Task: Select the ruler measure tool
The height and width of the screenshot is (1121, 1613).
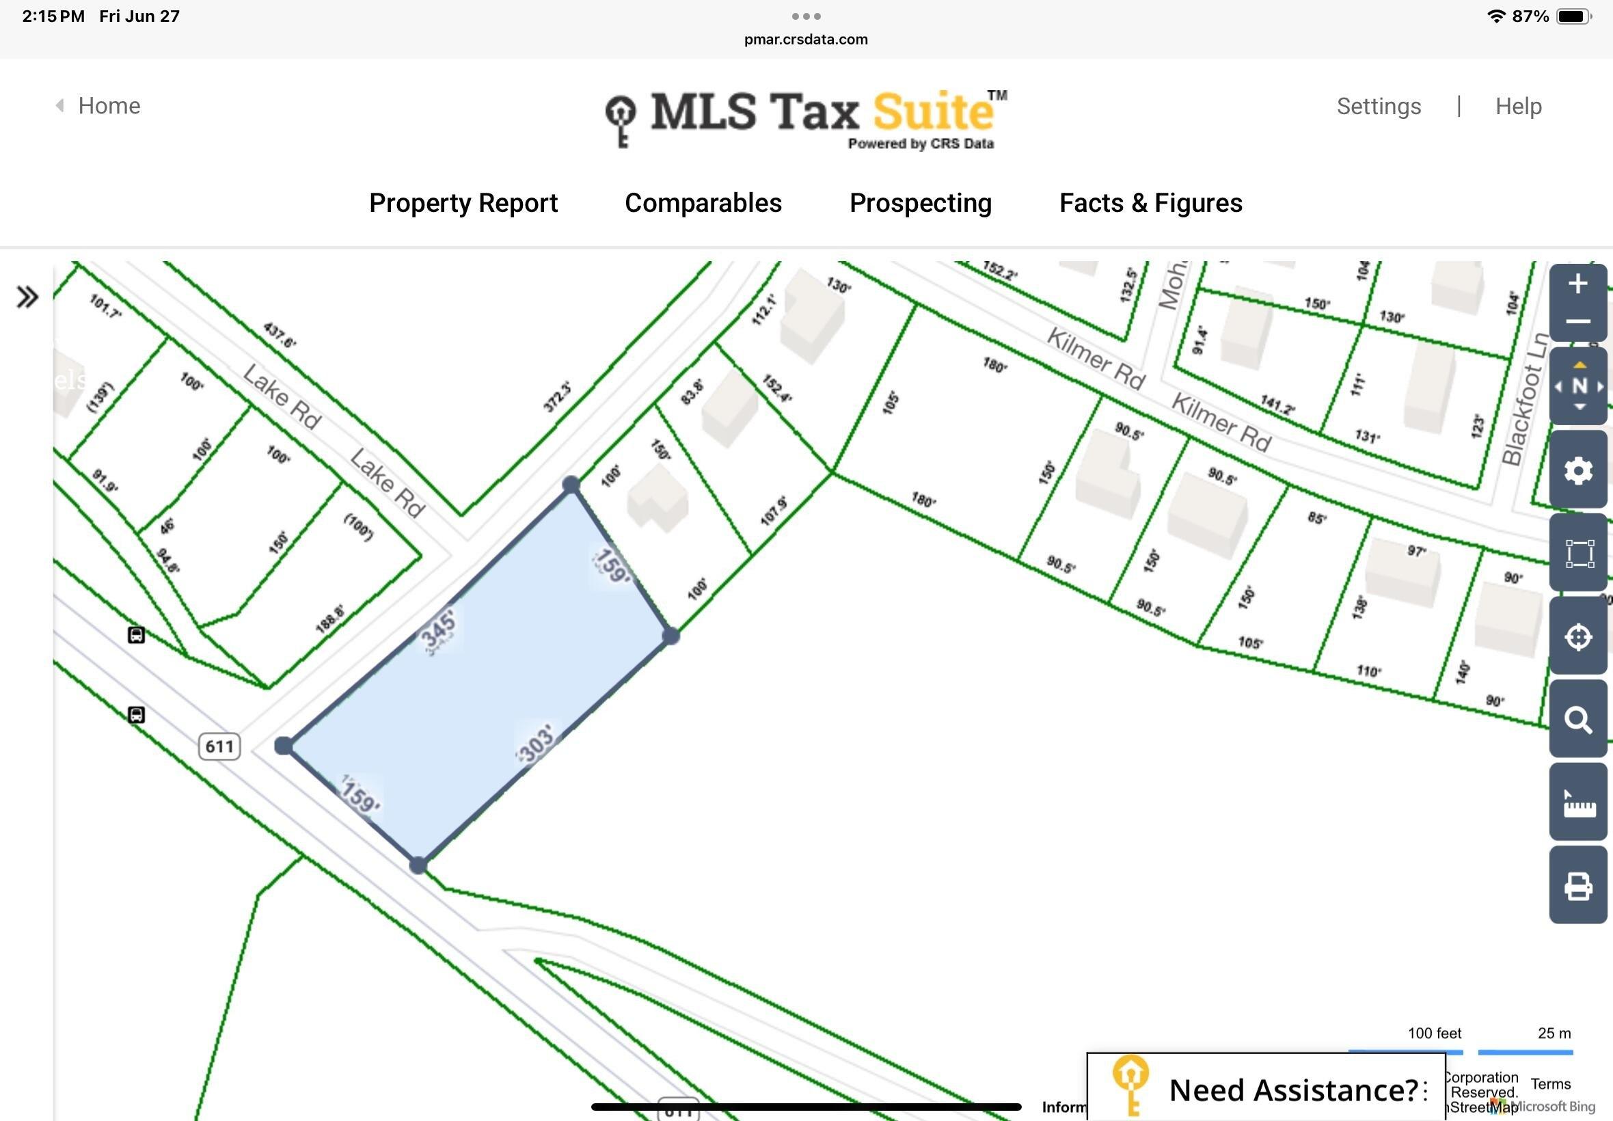Action: [1578, 803]
